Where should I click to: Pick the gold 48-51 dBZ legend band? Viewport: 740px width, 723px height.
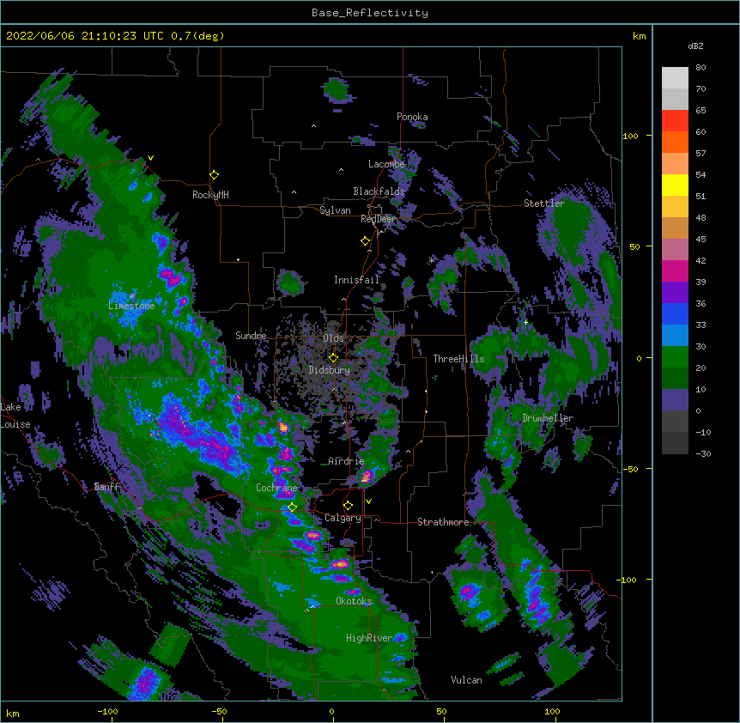pyautogui.click(x=675, y=206)
